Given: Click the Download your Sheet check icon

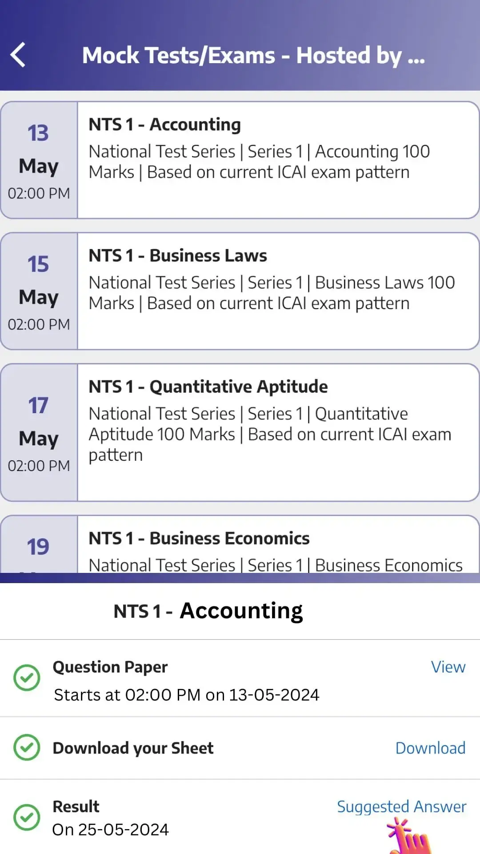Looking at the screenshot, I should [x=27, y=747].
